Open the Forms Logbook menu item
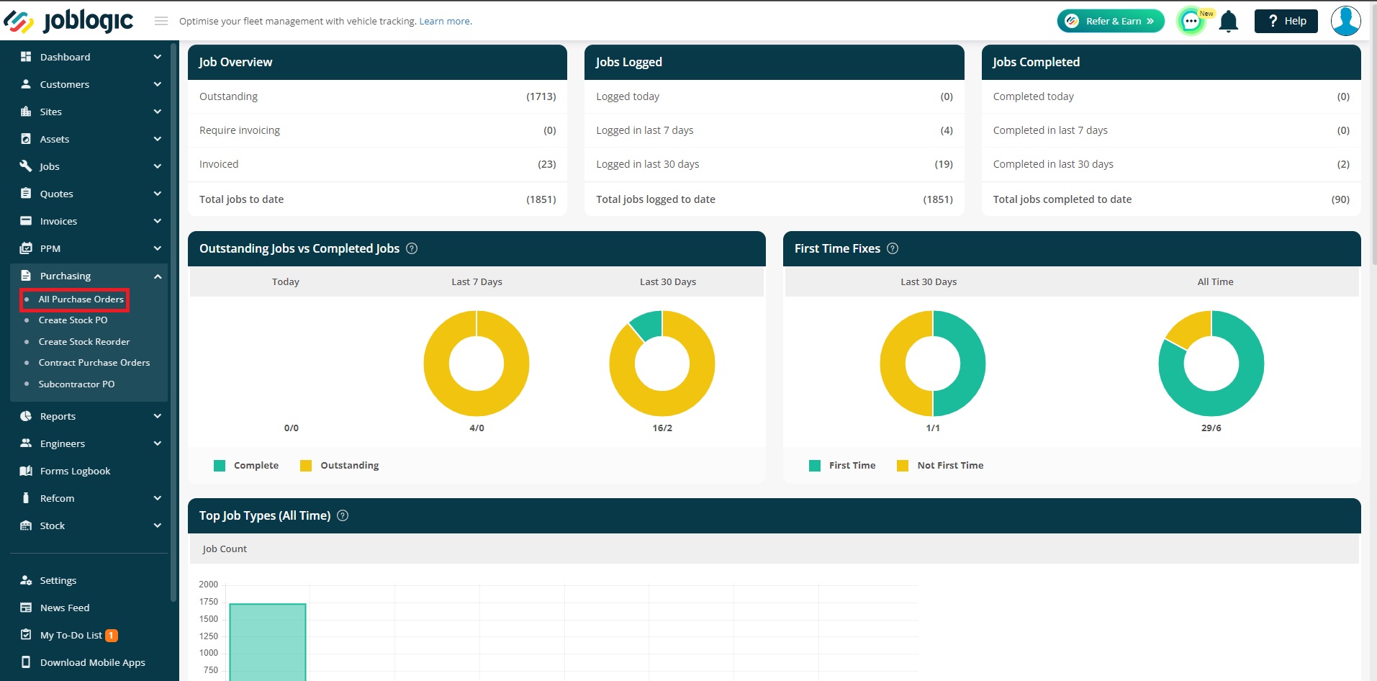 [75, 471]
